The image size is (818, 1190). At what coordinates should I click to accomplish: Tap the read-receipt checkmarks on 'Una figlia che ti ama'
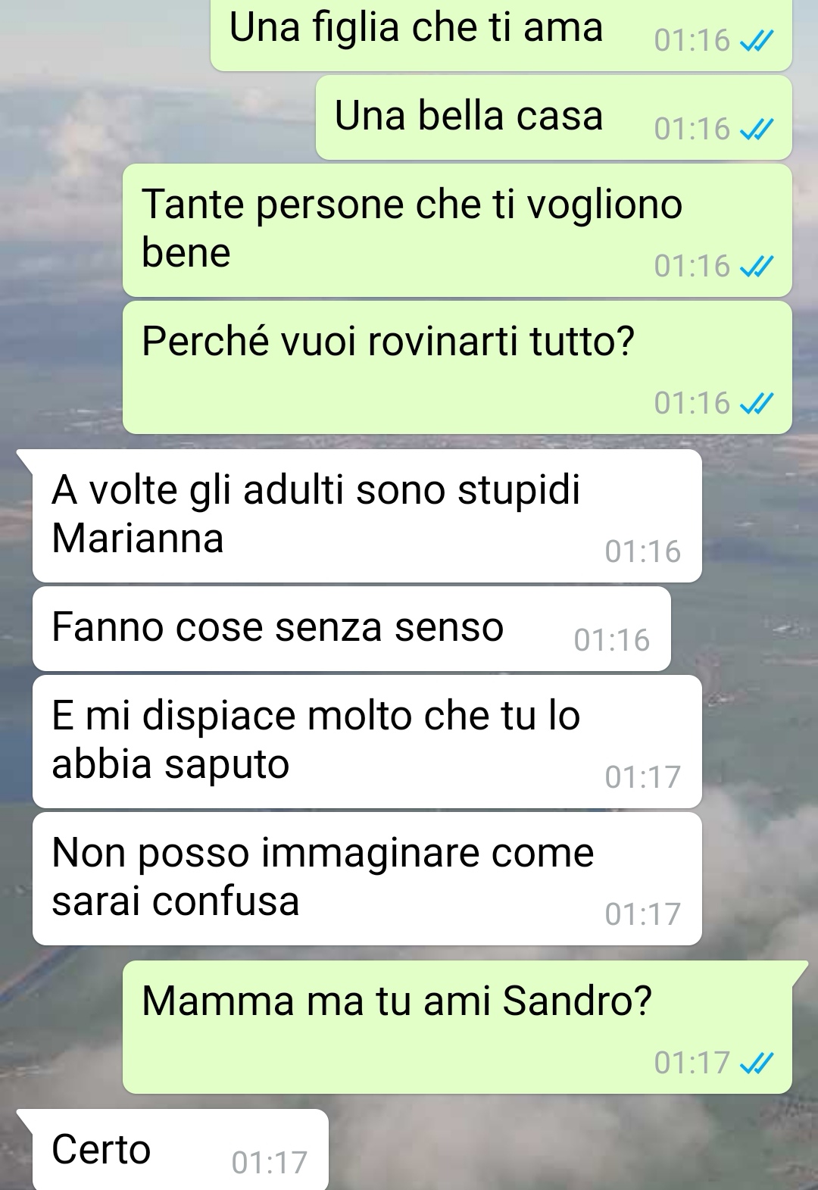pyautogui.click(x=755, y=42)
